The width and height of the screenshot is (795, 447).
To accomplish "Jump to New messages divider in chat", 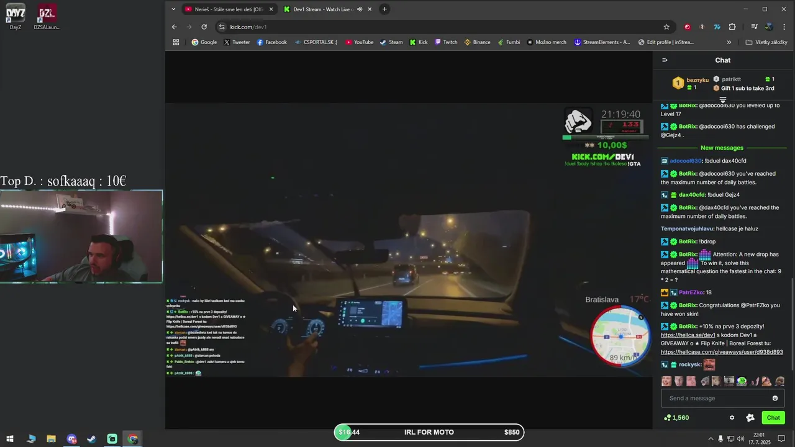I will tap(722, 148).
